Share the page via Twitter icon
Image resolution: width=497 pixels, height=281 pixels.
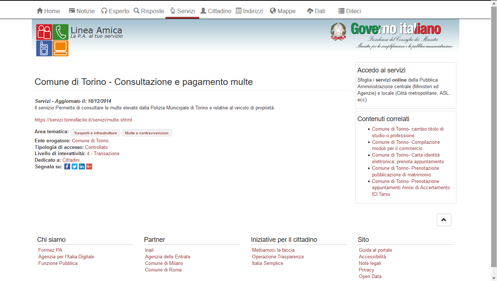75,166
